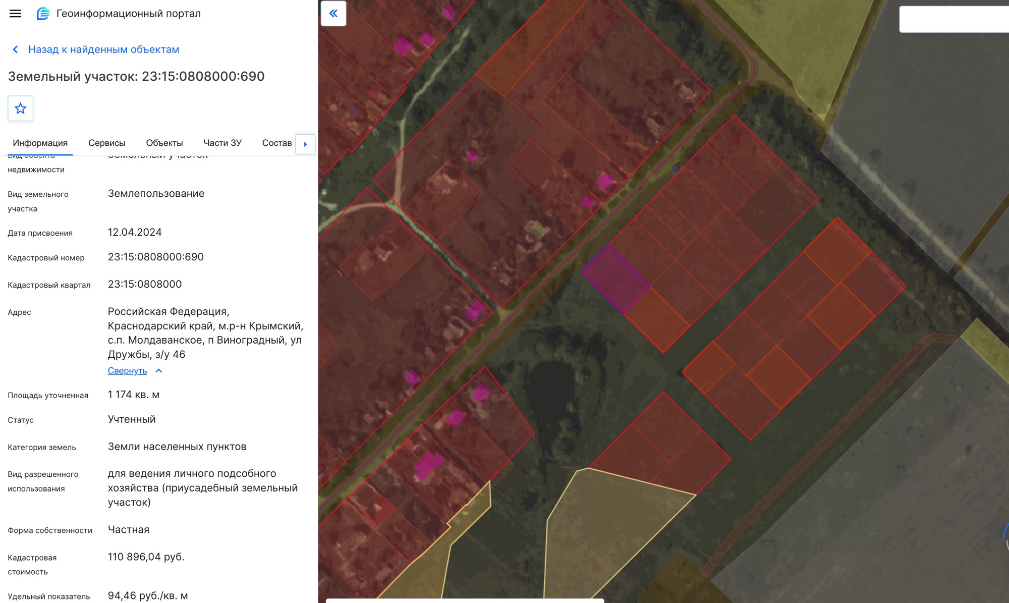
Task: Click the search input field on the map
Action: (954, 19)
